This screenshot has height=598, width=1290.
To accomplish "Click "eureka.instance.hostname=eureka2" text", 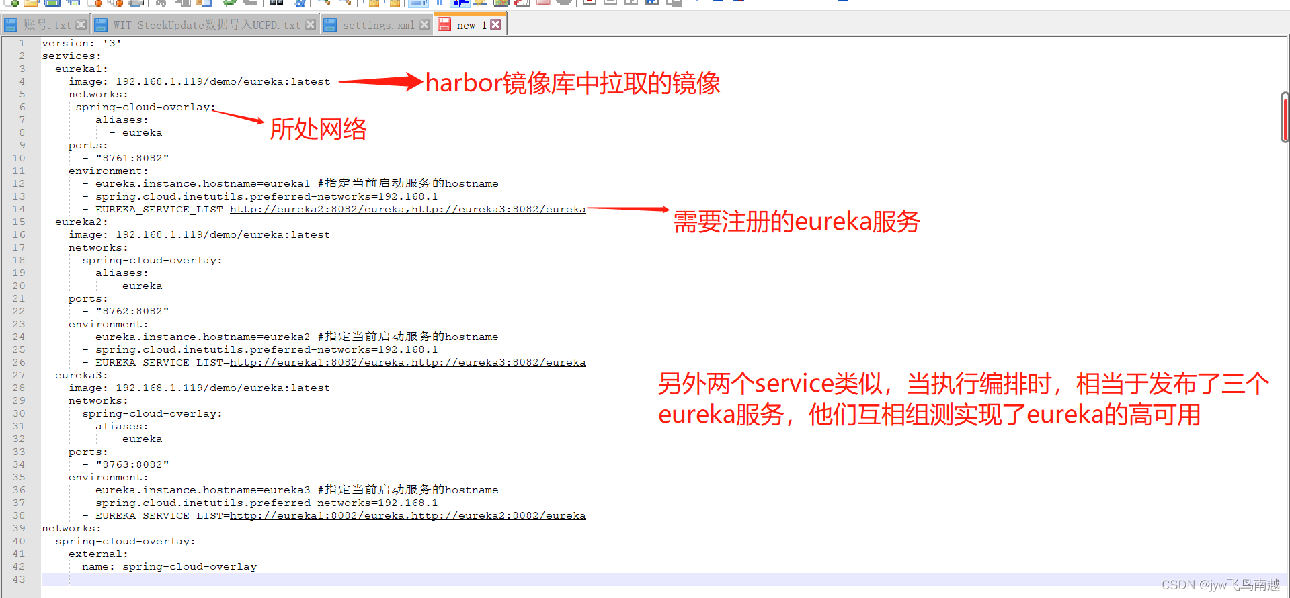I will pyautogui.click(x=202, y=337).
